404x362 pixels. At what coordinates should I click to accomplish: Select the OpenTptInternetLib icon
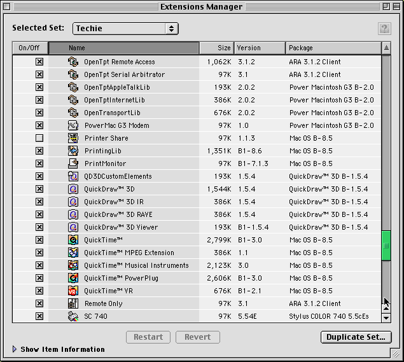click(73, 100)
